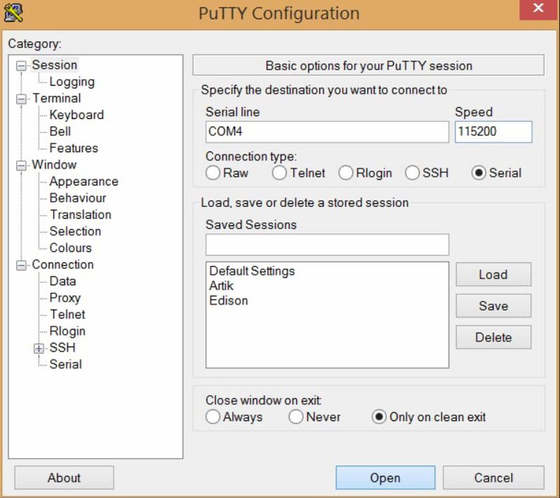Select the Artik session from the list
560x498 pixels.
(x=223, y=286)
